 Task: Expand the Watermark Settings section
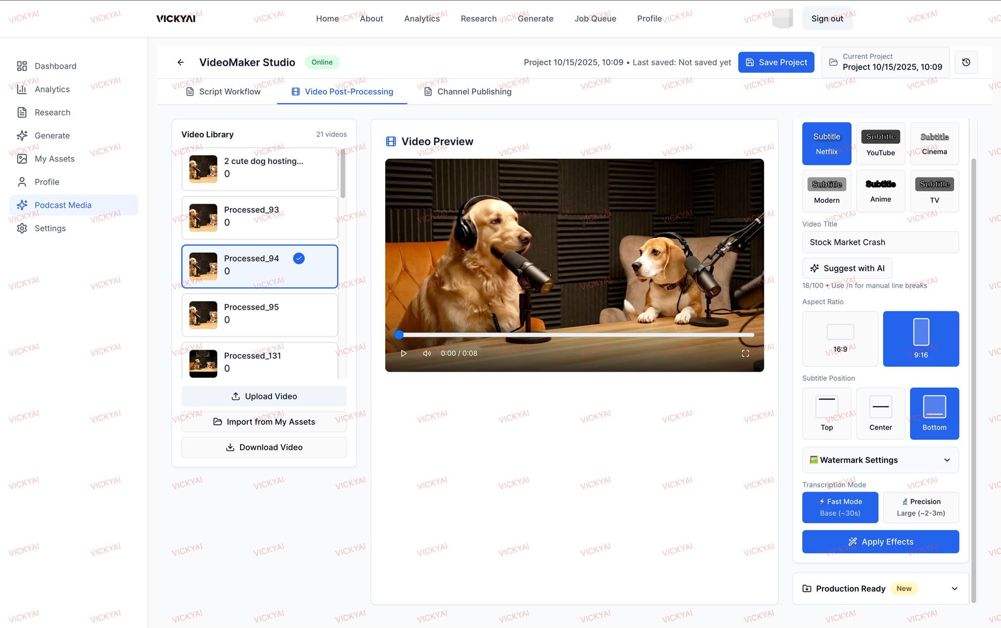(x=880, y=460)
